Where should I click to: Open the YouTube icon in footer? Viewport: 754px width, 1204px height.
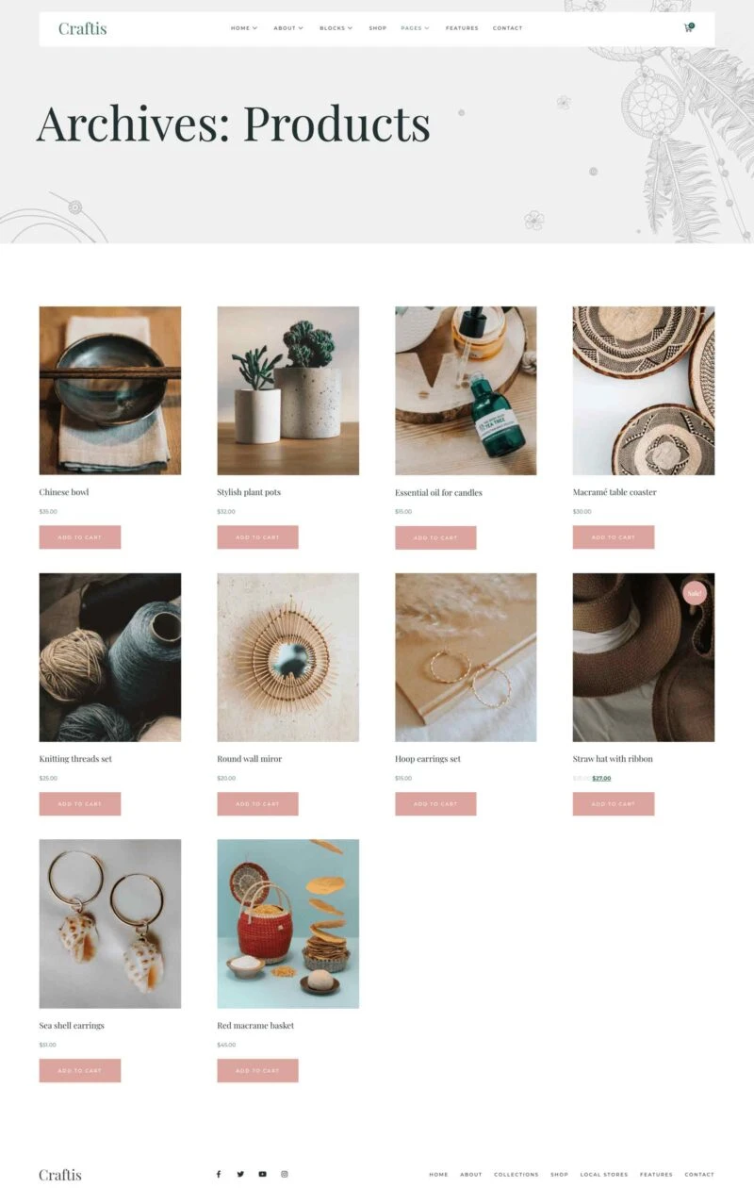[x=262, y=1174]
